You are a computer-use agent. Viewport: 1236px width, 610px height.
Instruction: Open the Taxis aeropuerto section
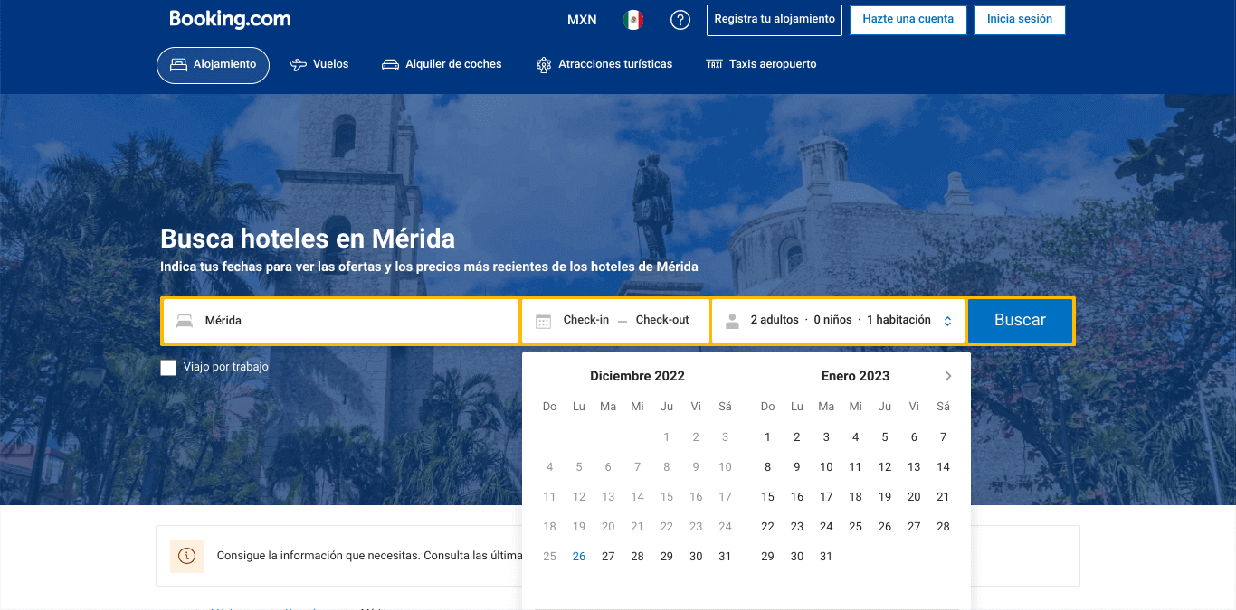[763, 64]
